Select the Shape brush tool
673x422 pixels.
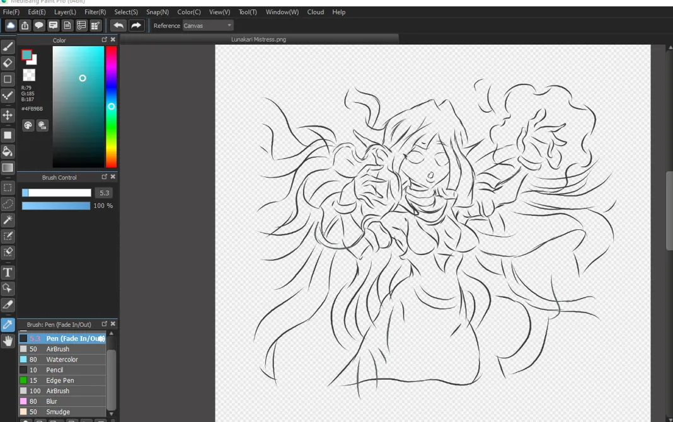click(8, 79)
